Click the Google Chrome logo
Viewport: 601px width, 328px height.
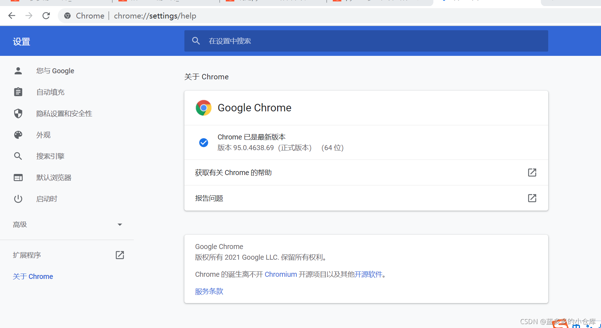tap(203, 107)
